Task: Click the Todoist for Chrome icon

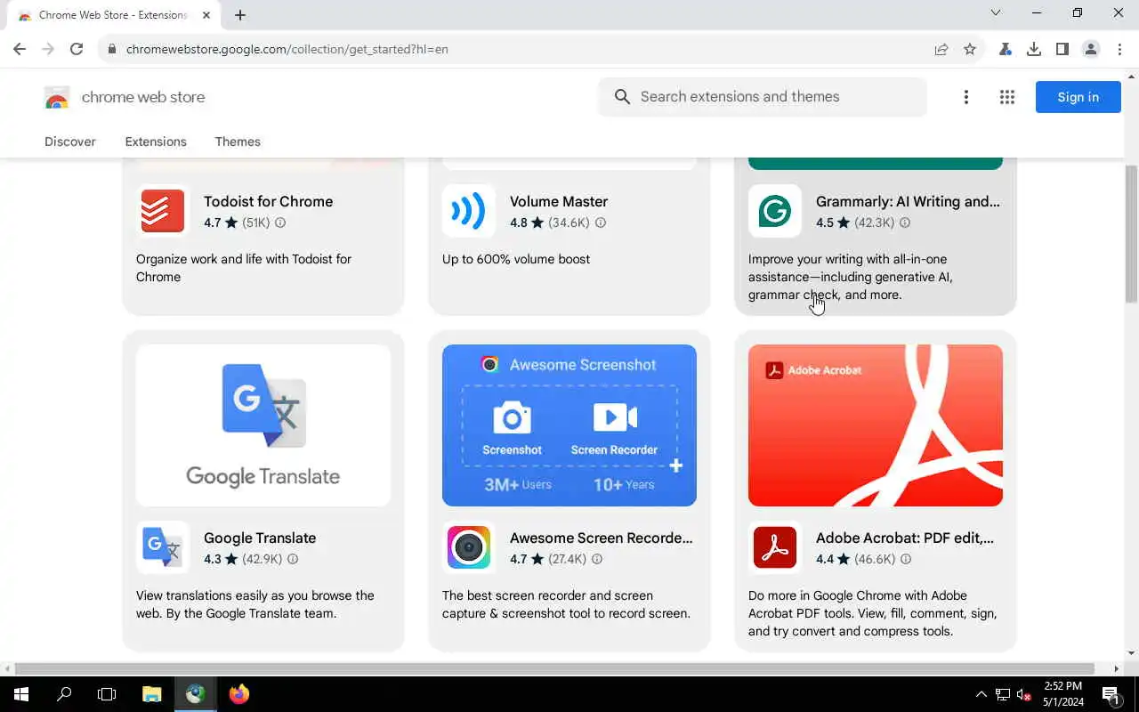Action: [x=163, y=211]
